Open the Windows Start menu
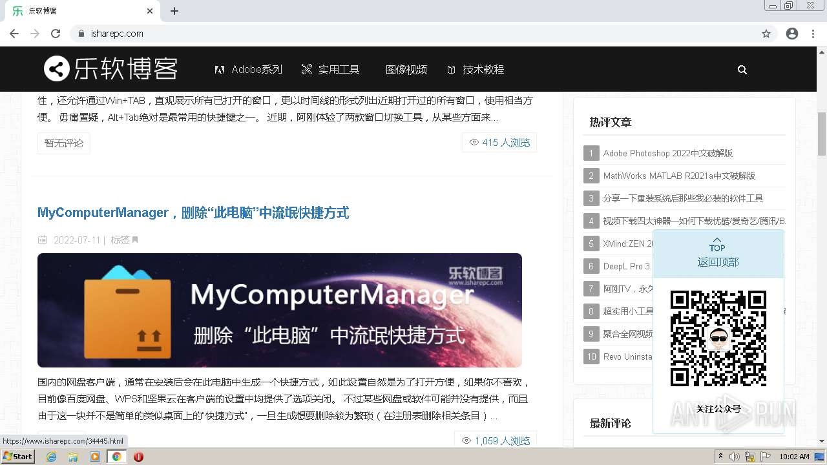 18,457
